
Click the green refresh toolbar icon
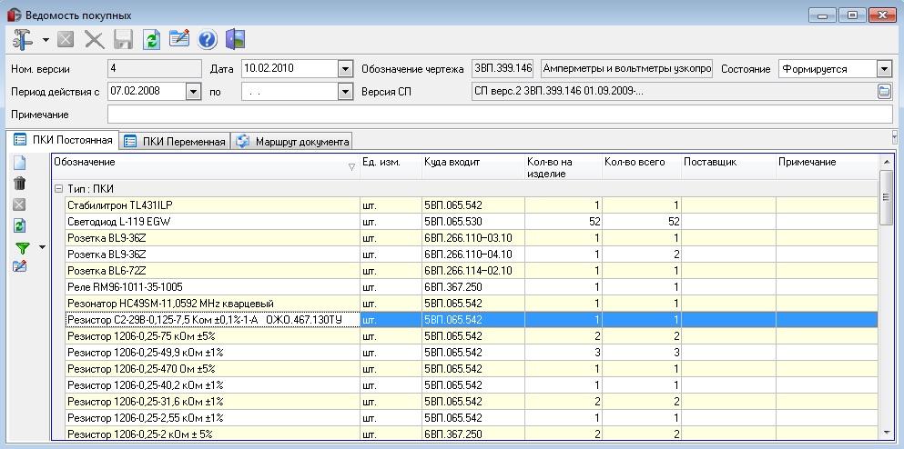(151, 40)
